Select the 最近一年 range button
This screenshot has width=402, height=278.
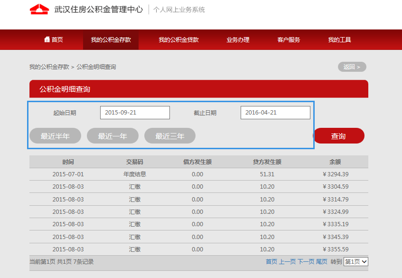pyautogui.click(x=112, y=136)
